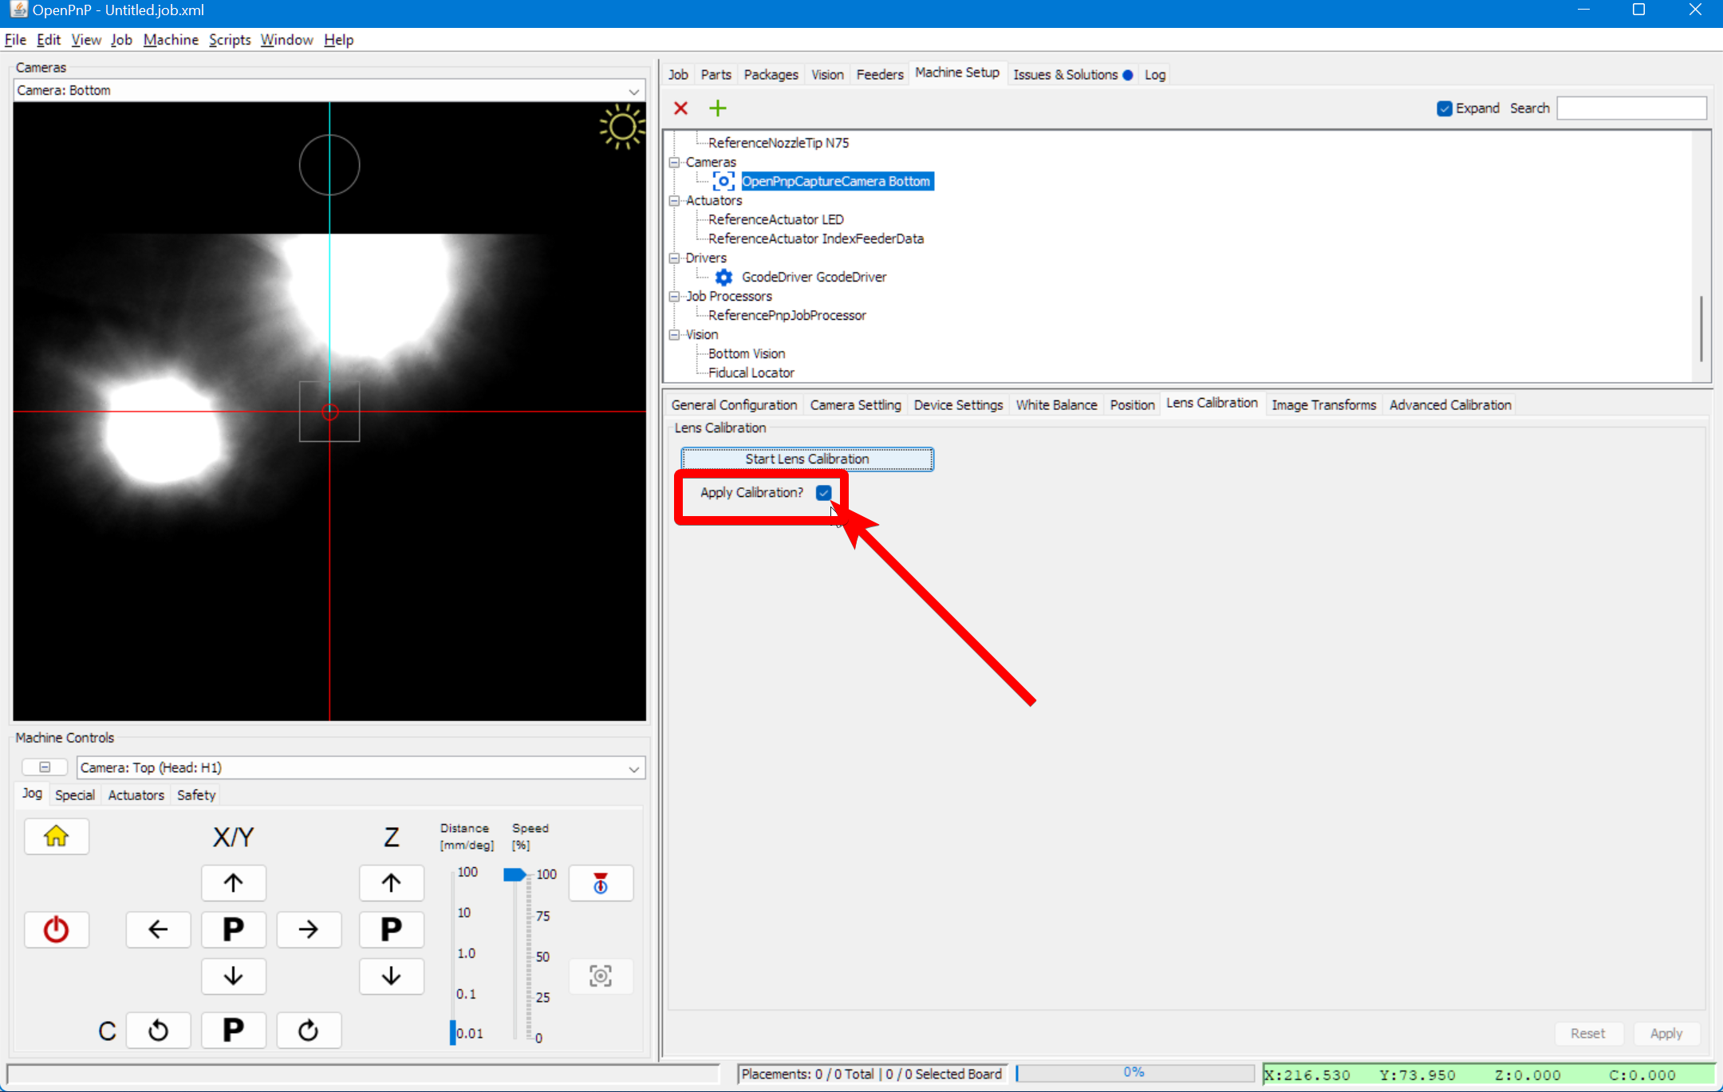Uncheck the Apply Calibration checkbox

822,493
